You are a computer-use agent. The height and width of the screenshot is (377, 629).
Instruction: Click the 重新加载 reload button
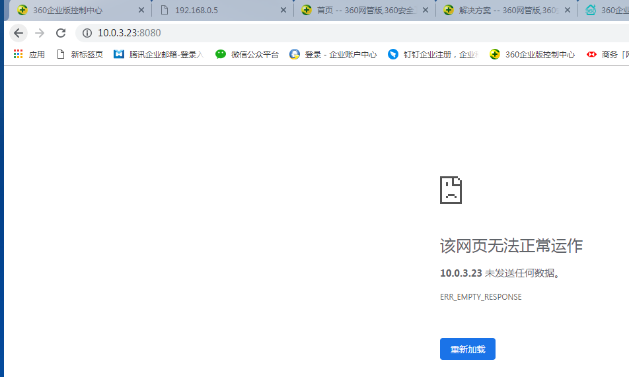(x=468, y=349)
